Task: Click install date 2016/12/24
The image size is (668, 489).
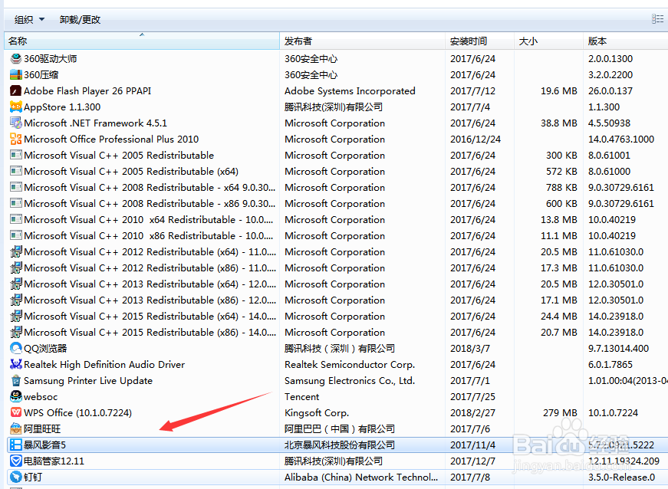Action: pos(475,139)
